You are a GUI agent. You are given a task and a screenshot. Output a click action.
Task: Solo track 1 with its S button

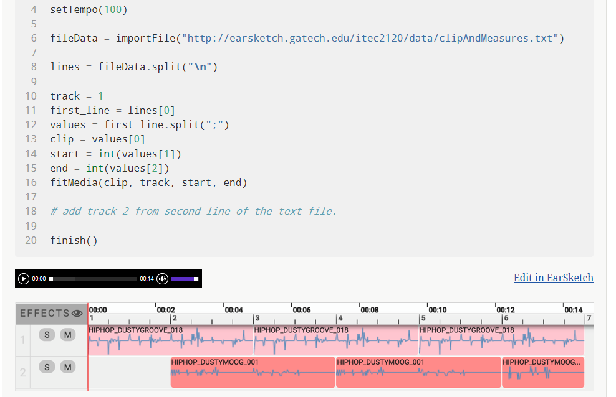tap(47, 334)
